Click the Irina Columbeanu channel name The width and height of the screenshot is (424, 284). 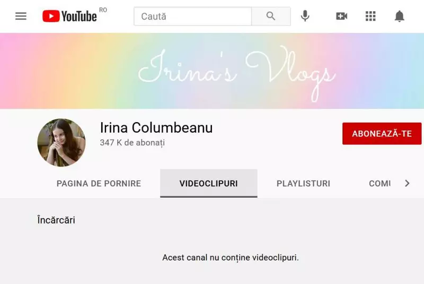point(156,127)
